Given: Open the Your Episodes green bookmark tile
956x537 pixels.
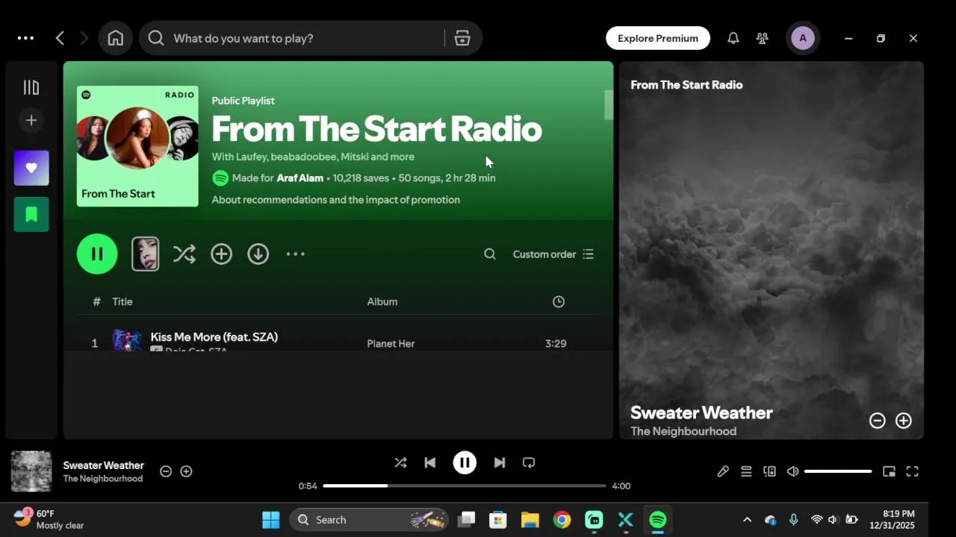Looking at the screenshot, I should coord(31,215).
